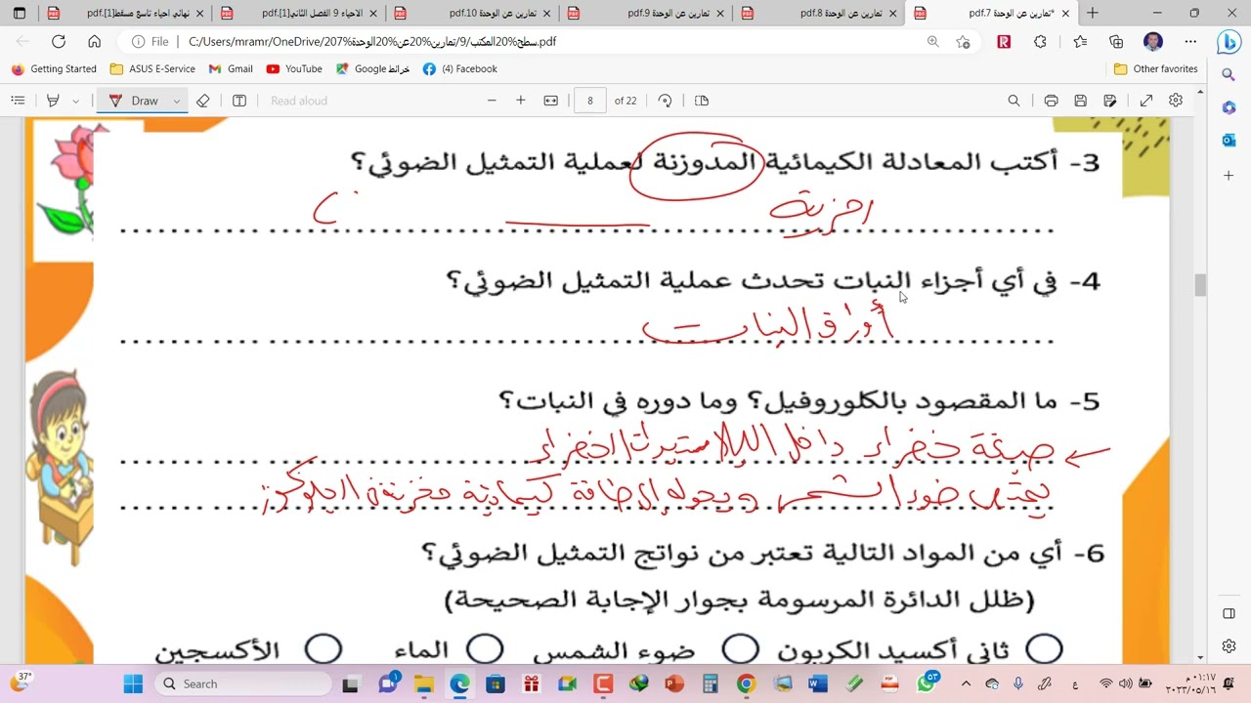Image resolution: width=1251 pixels, height=703 pixels.
Task: Open the (4) Facebook bookmark
Action: click(460, 69)
